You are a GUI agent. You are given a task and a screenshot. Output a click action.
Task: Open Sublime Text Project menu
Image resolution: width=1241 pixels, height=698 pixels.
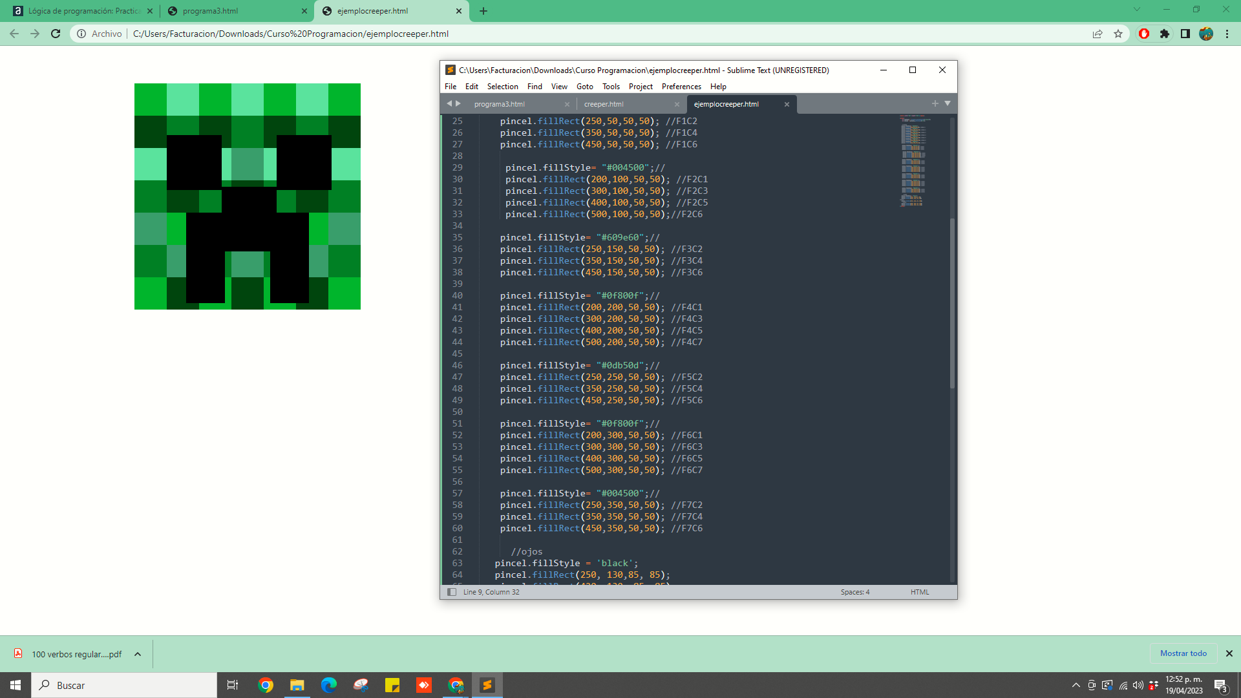641,87
